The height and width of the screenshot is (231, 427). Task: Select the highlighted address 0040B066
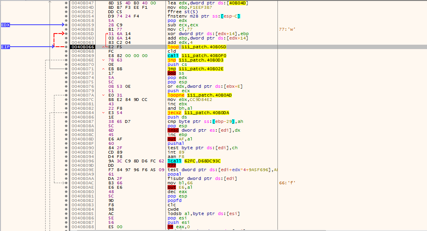point(82,47)
